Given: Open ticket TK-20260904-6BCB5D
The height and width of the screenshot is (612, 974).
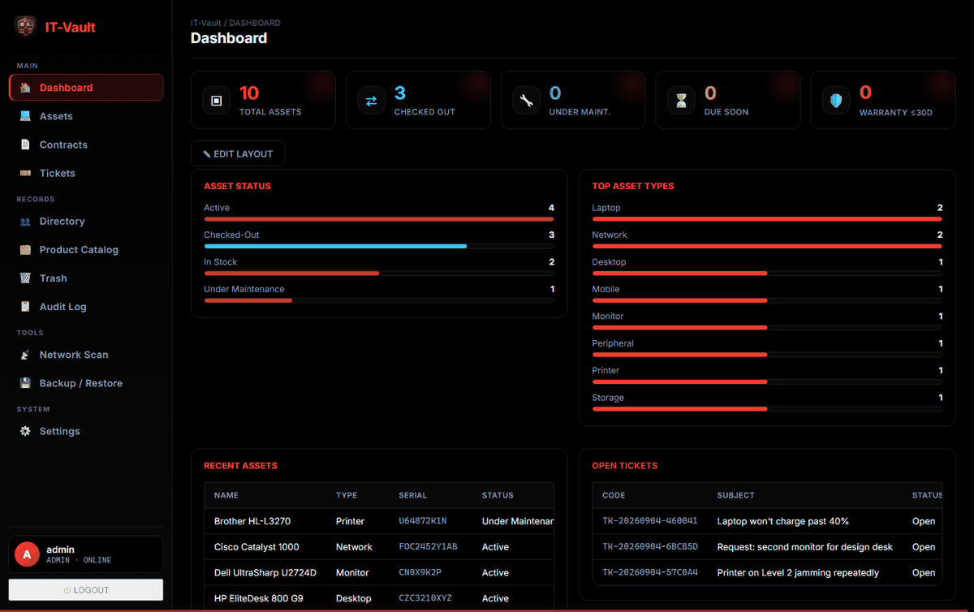Looking at the screenshot, I should click(x=650, y=547).
